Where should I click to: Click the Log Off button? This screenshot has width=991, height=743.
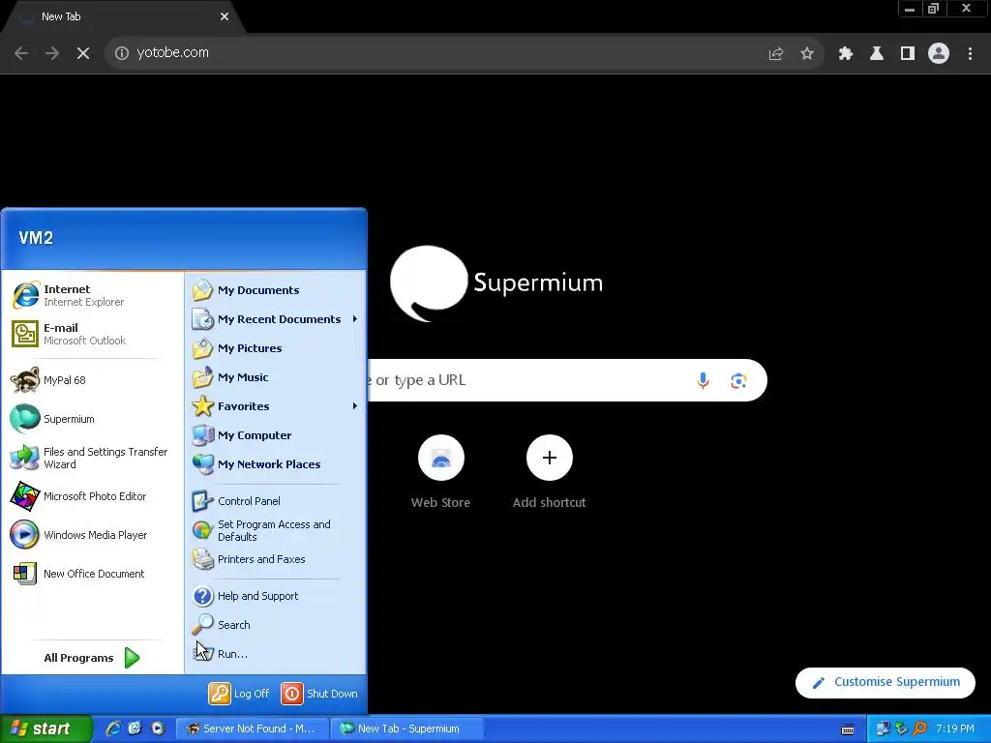[x=240, y=694]
